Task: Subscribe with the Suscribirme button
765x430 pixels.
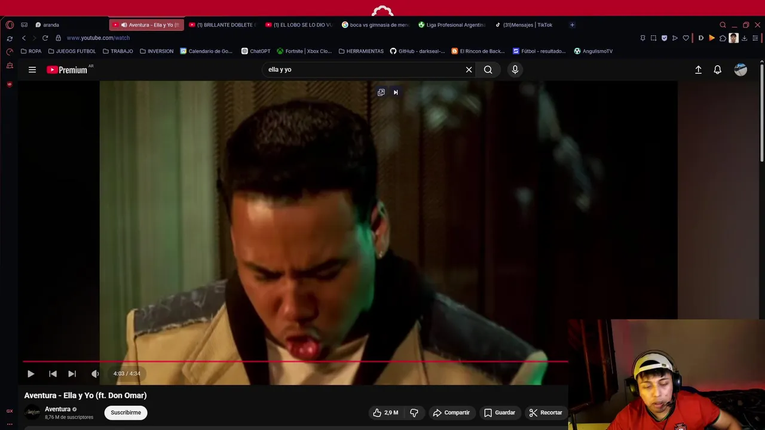Action: coord(126,413)
